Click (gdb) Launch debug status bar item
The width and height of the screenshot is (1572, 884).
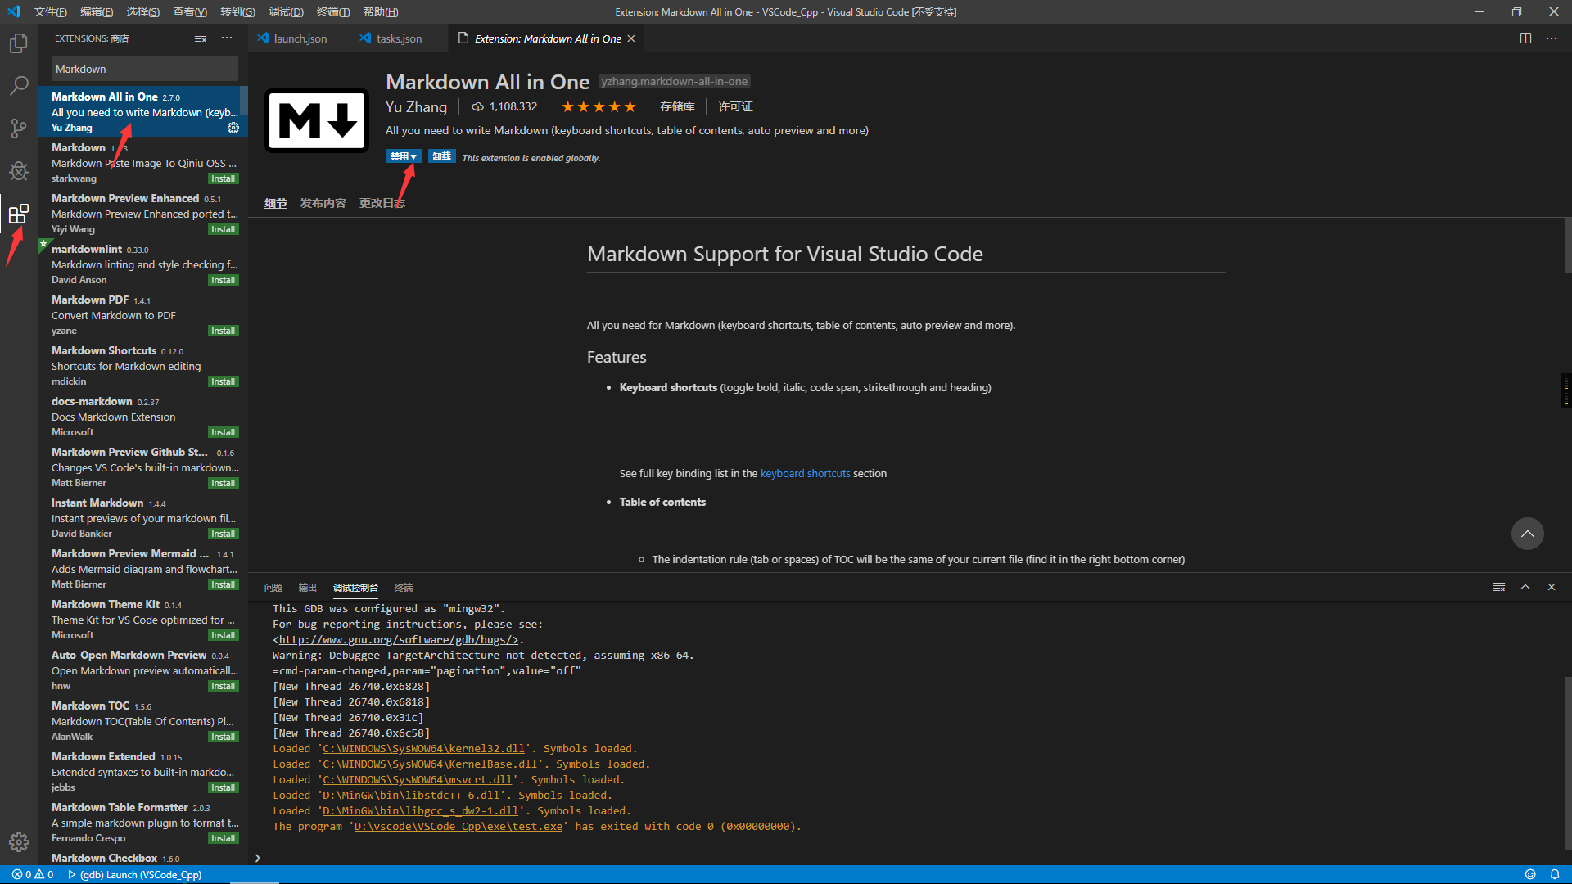pyautogui.click(x=135, y=874)
